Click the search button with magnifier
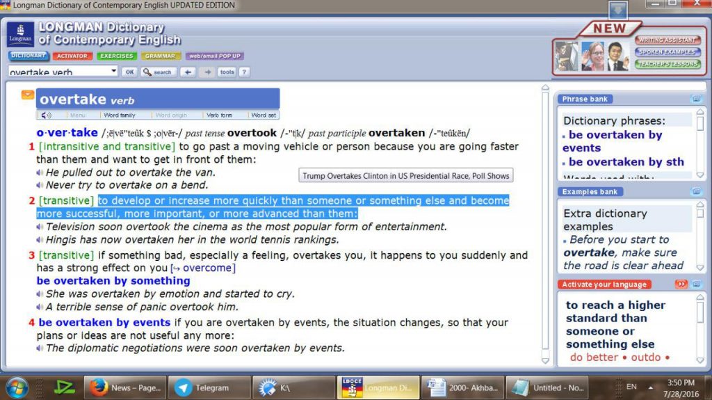This screenshot has width=712, height=400. (x=158, y=72)
